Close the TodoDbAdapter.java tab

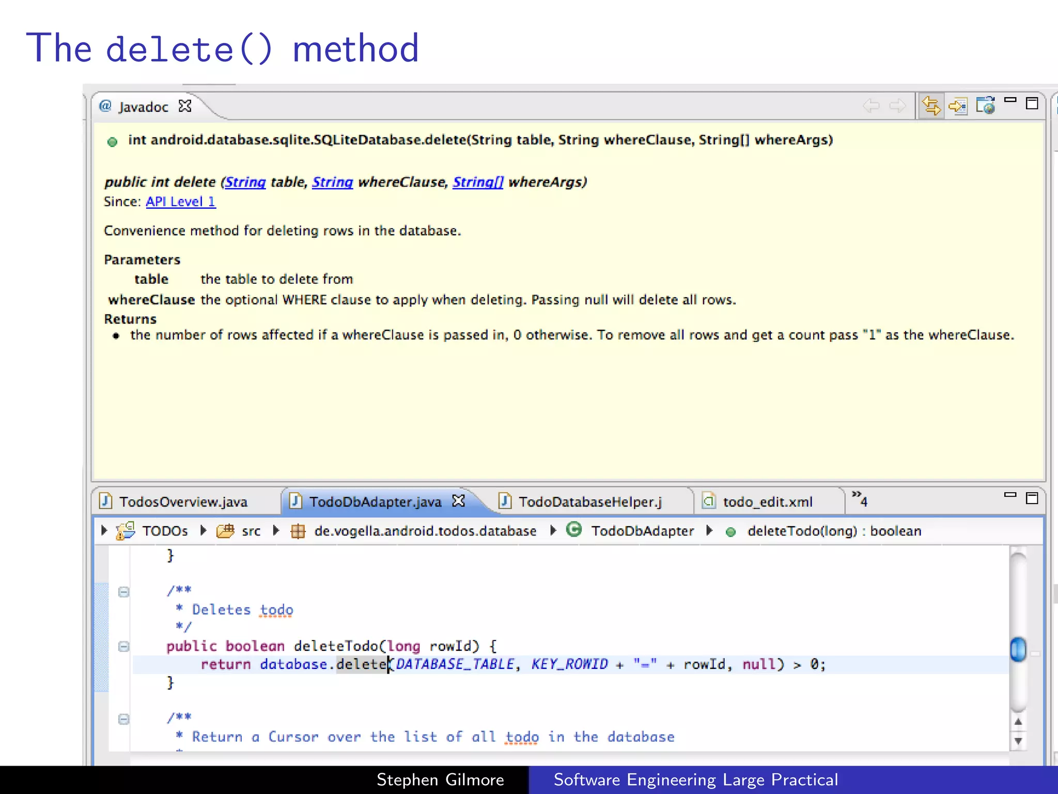pos(459,501)
